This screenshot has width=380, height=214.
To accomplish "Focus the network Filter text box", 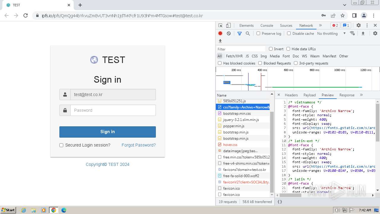I will point(240,49).
